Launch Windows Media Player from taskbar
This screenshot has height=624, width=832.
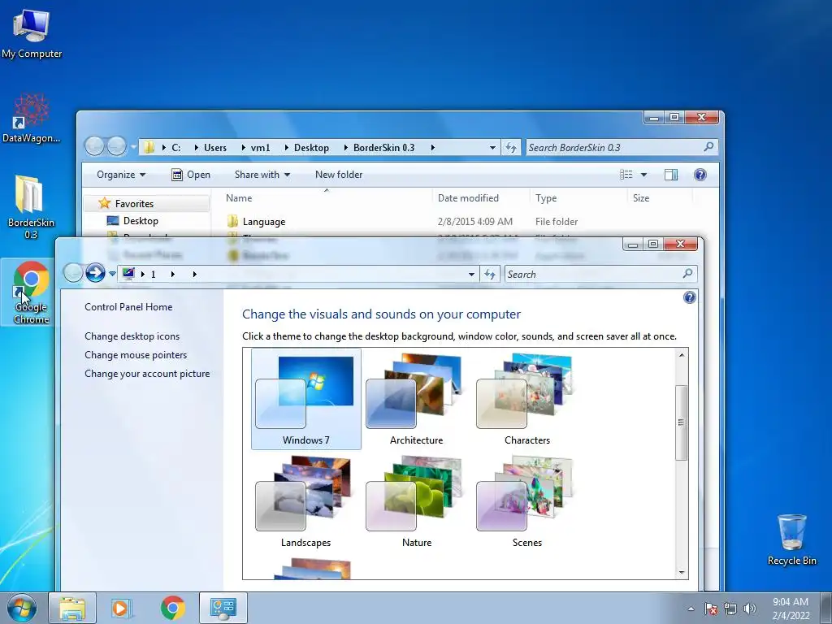121,608
